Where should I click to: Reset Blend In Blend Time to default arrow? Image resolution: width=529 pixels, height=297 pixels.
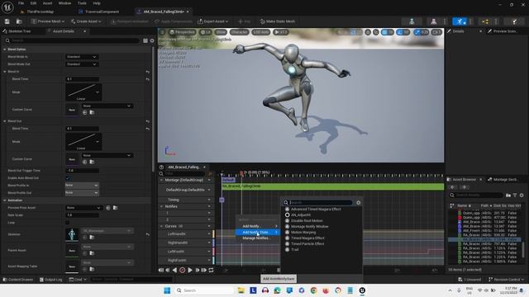148,79
